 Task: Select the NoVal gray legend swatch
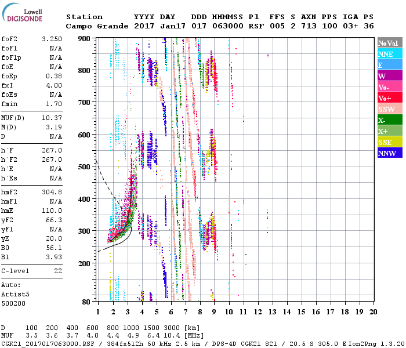tap(389, 43)
